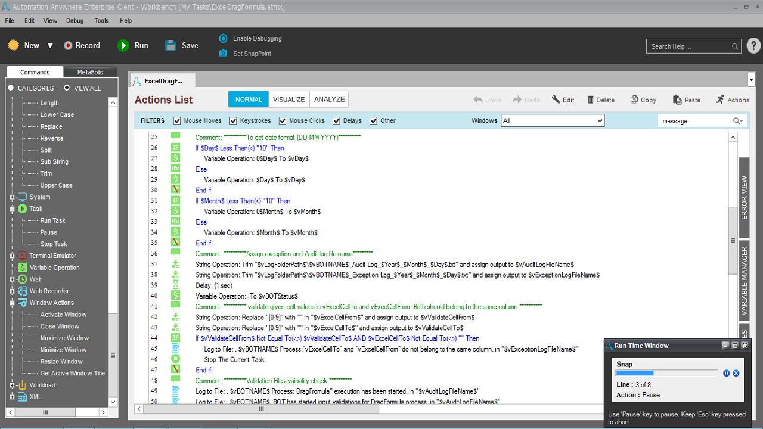
Task: Open the New button dropdown arrow
Action: [50, 46]
